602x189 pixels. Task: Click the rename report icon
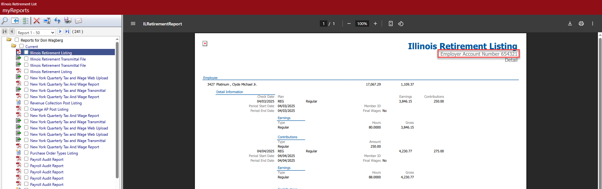(47, 21)
